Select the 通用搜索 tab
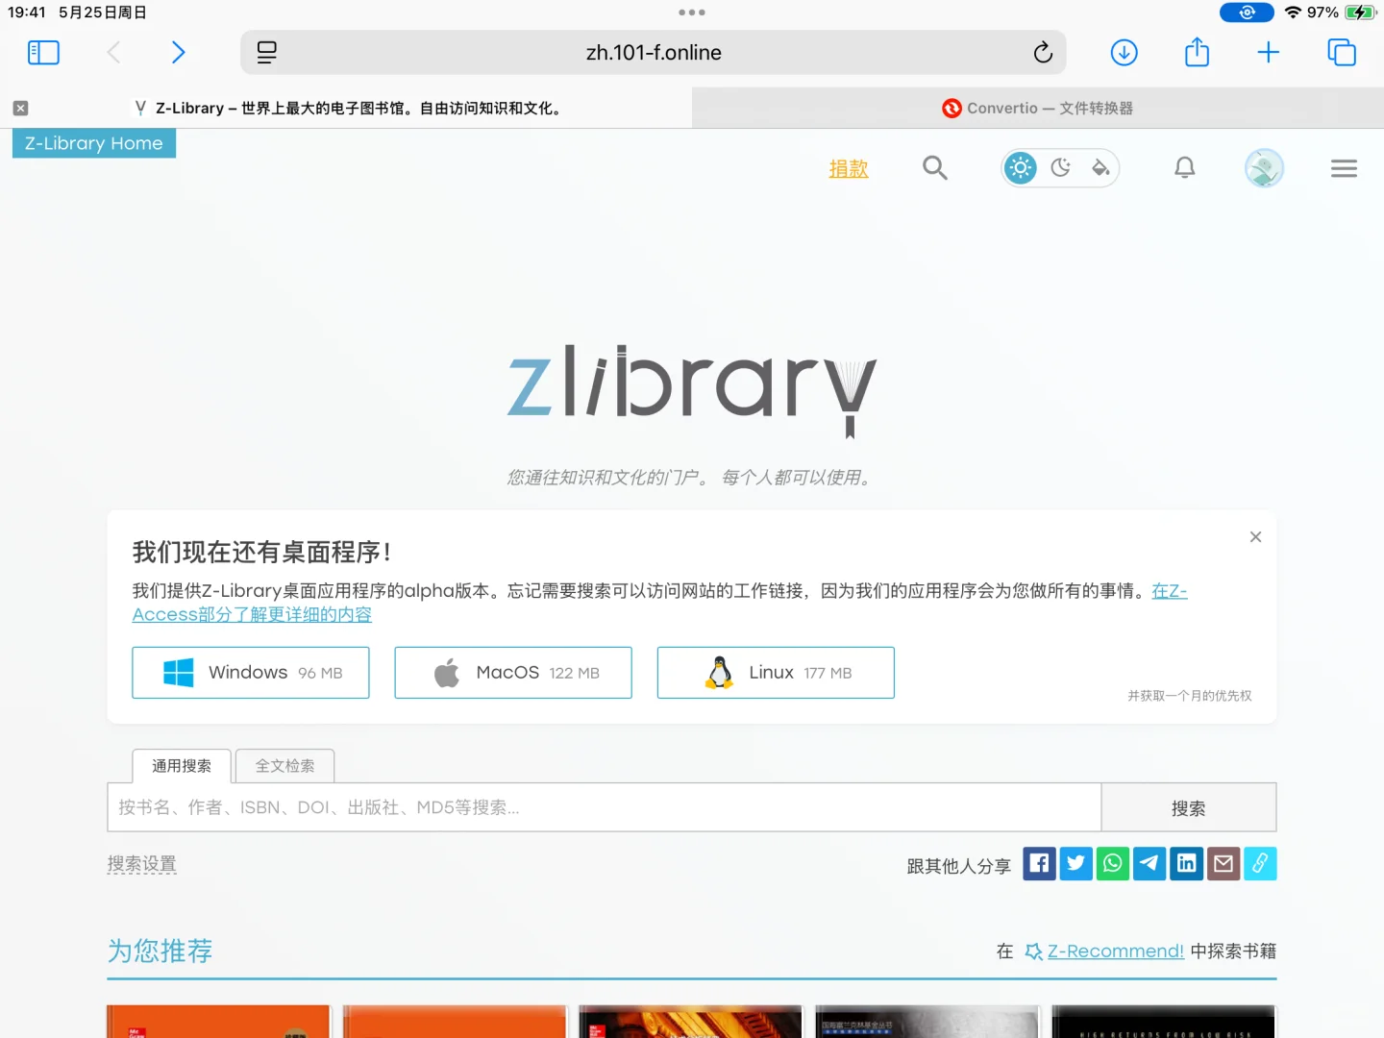The image size is (1384, 1038). (182, 766)
